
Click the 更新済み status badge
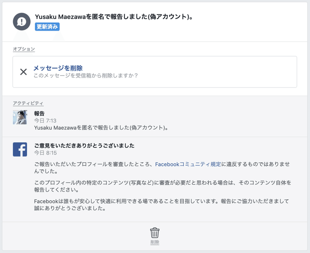[x=47, y=27]
